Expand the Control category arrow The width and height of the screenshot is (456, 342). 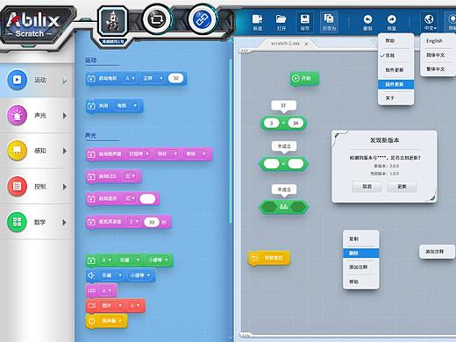point(65,187)
